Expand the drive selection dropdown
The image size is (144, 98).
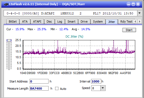tap(140, 13)
